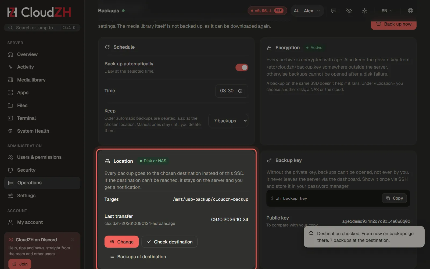Image resolution: width=430 pixels, height=269 pixels.
Task: Click the Backup key icon
Action: 269,160
